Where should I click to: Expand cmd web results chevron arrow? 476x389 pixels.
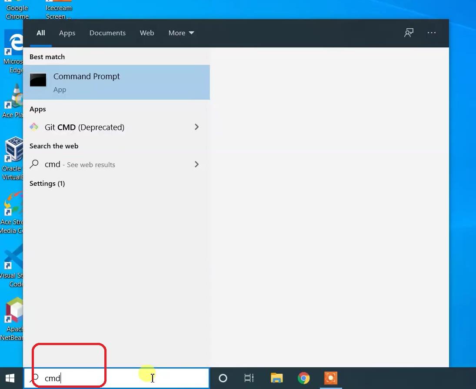click(196, 164)
